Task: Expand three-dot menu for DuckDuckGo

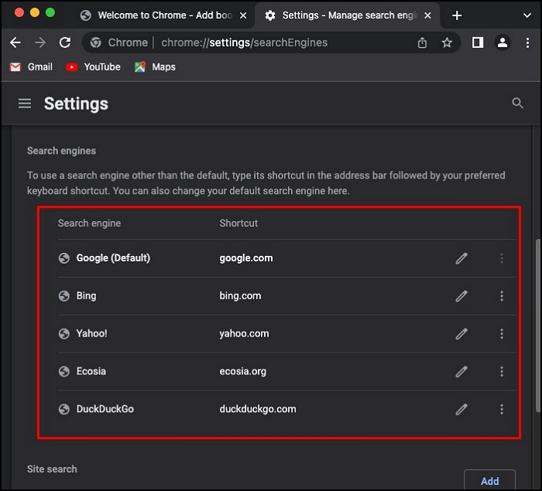Action: pyautogui.click(x=502, y=409)
